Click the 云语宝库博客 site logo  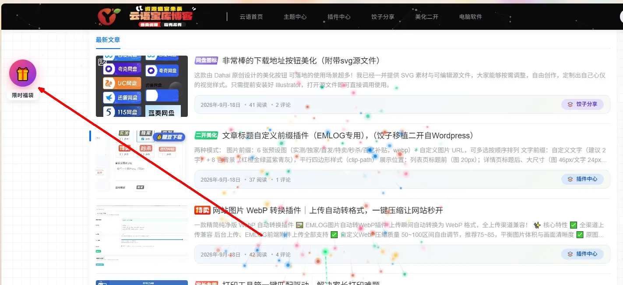click(146, 17)
